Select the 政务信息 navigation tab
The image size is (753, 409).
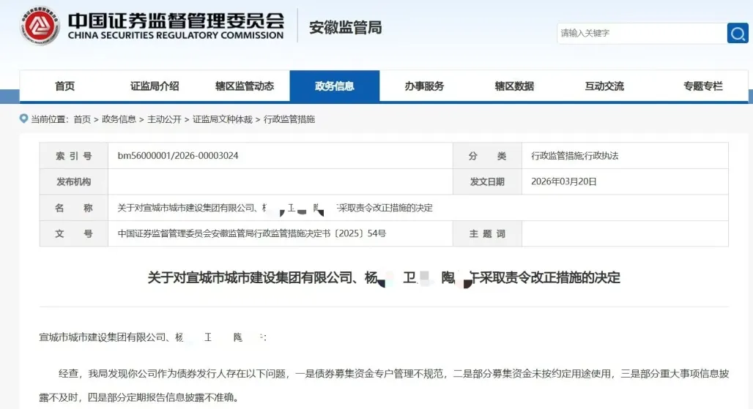coord(335,86)
